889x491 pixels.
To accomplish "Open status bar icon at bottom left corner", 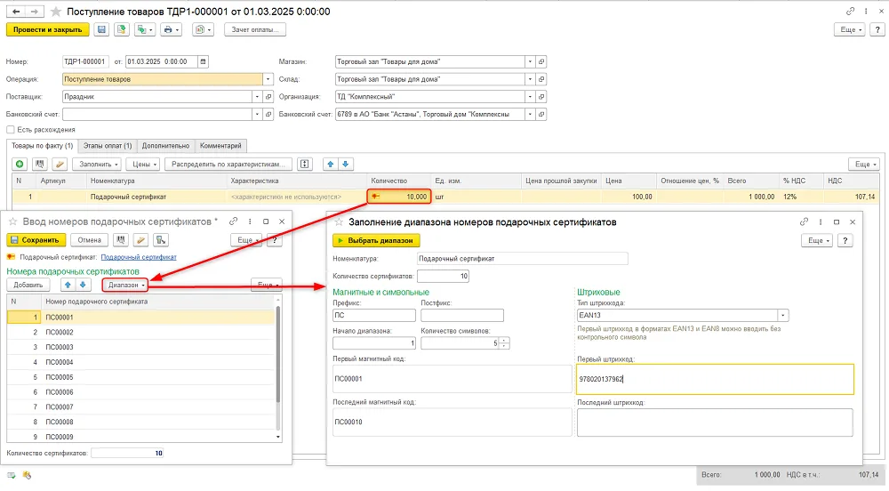I will tap(12, 475).
